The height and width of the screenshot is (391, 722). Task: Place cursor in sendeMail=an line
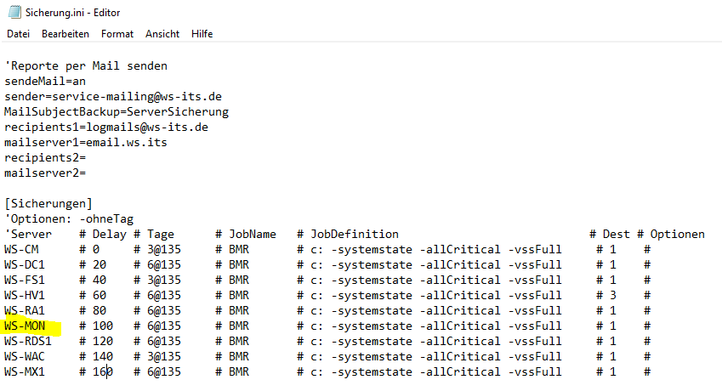tap(45, 82)
